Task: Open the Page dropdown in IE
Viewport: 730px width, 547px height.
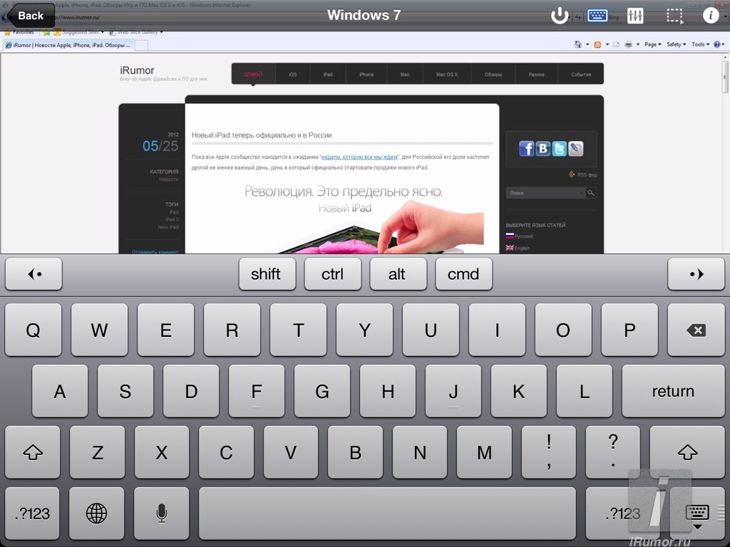Action: [x=653, y=45]
